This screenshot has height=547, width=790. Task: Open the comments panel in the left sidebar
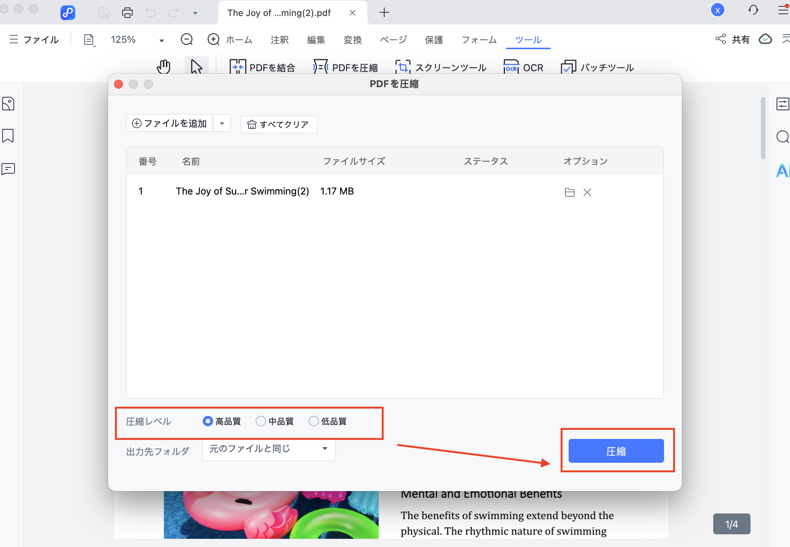click(x=8, y=170)
